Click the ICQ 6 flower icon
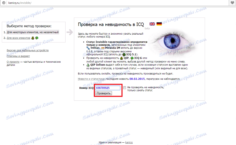Viewport: 236px width, 145px height. (x=132, y=58)
